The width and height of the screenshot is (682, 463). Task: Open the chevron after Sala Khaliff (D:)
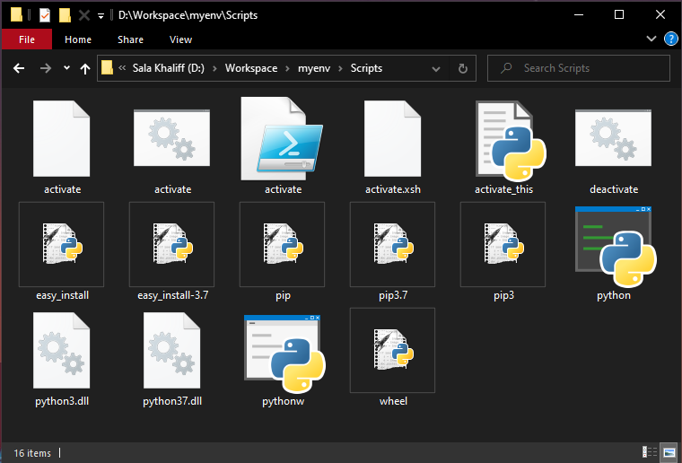[x=214, y=69]
